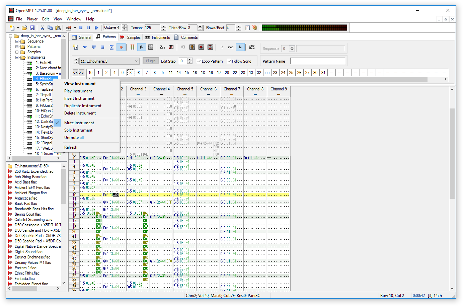Click the shrink pattern icon

pos(210,47)
